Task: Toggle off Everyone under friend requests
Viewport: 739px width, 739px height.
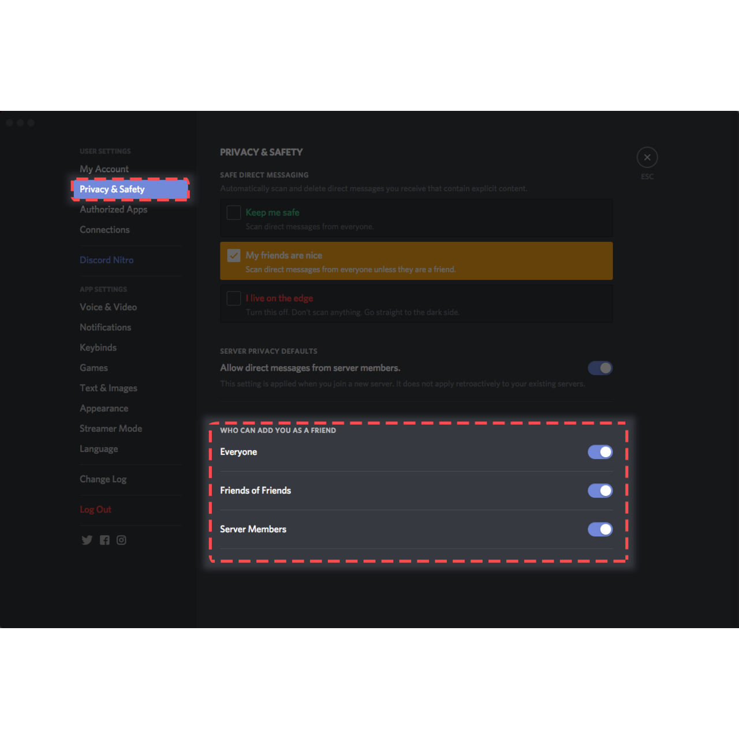Action: (600, 452)
